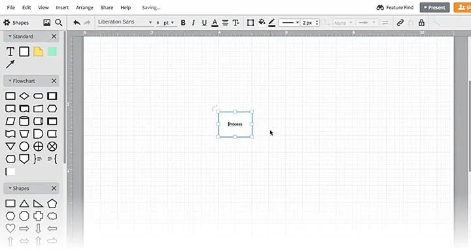Select the triangle shape in Shapes
This screenshot has width=471, height=250.
click(x=24, y=204)
